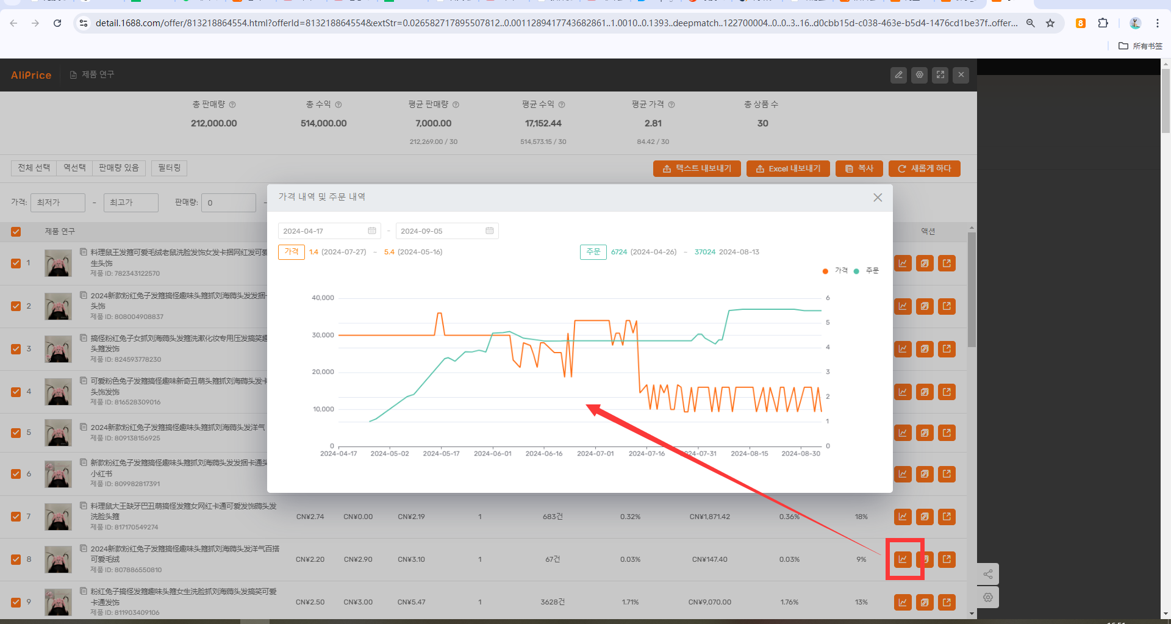Viewport: 1171px width, 624px height.
Task: Open browser extensions puzzle icon
Action: tap(1103, 23)
